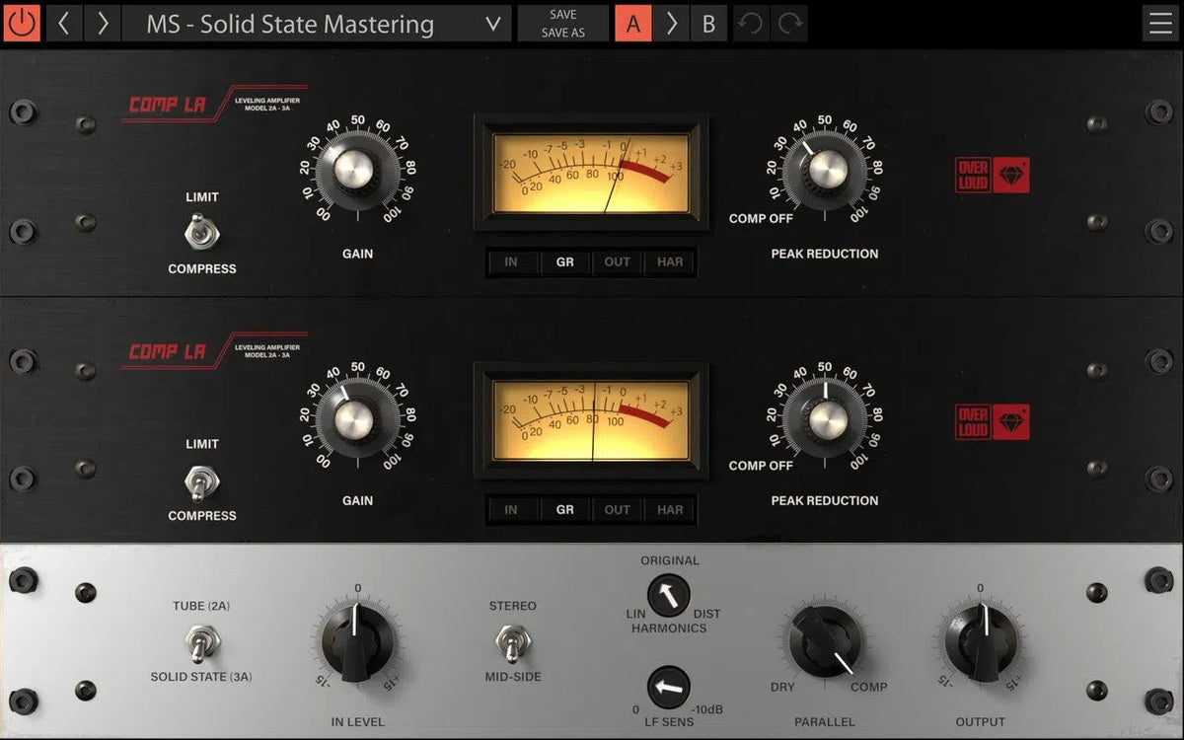Open the MS - Solid State Mastering preset dropdown
This screenshot has width=1184, height=740.
coord(317,24)
